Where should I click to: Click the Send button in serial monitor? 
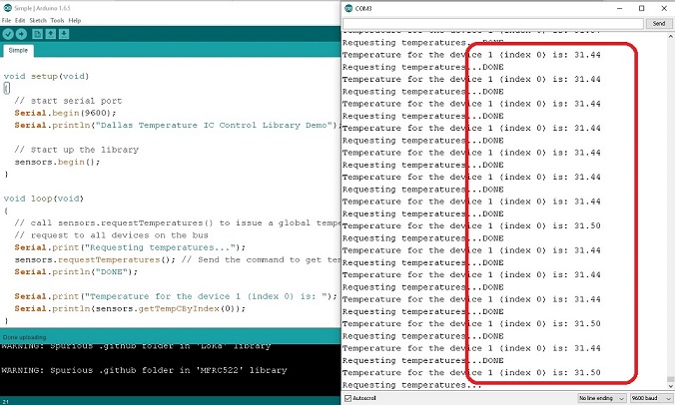[x=659, y=23]
